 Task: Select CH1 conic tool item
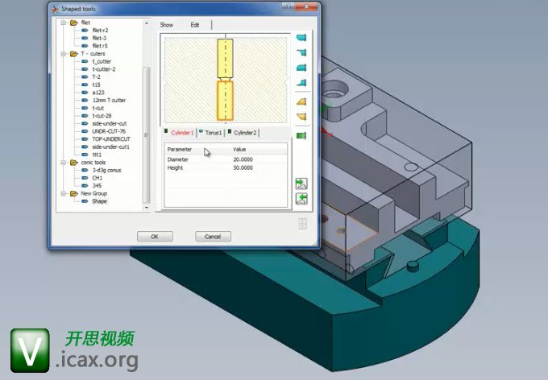[98, 178]
